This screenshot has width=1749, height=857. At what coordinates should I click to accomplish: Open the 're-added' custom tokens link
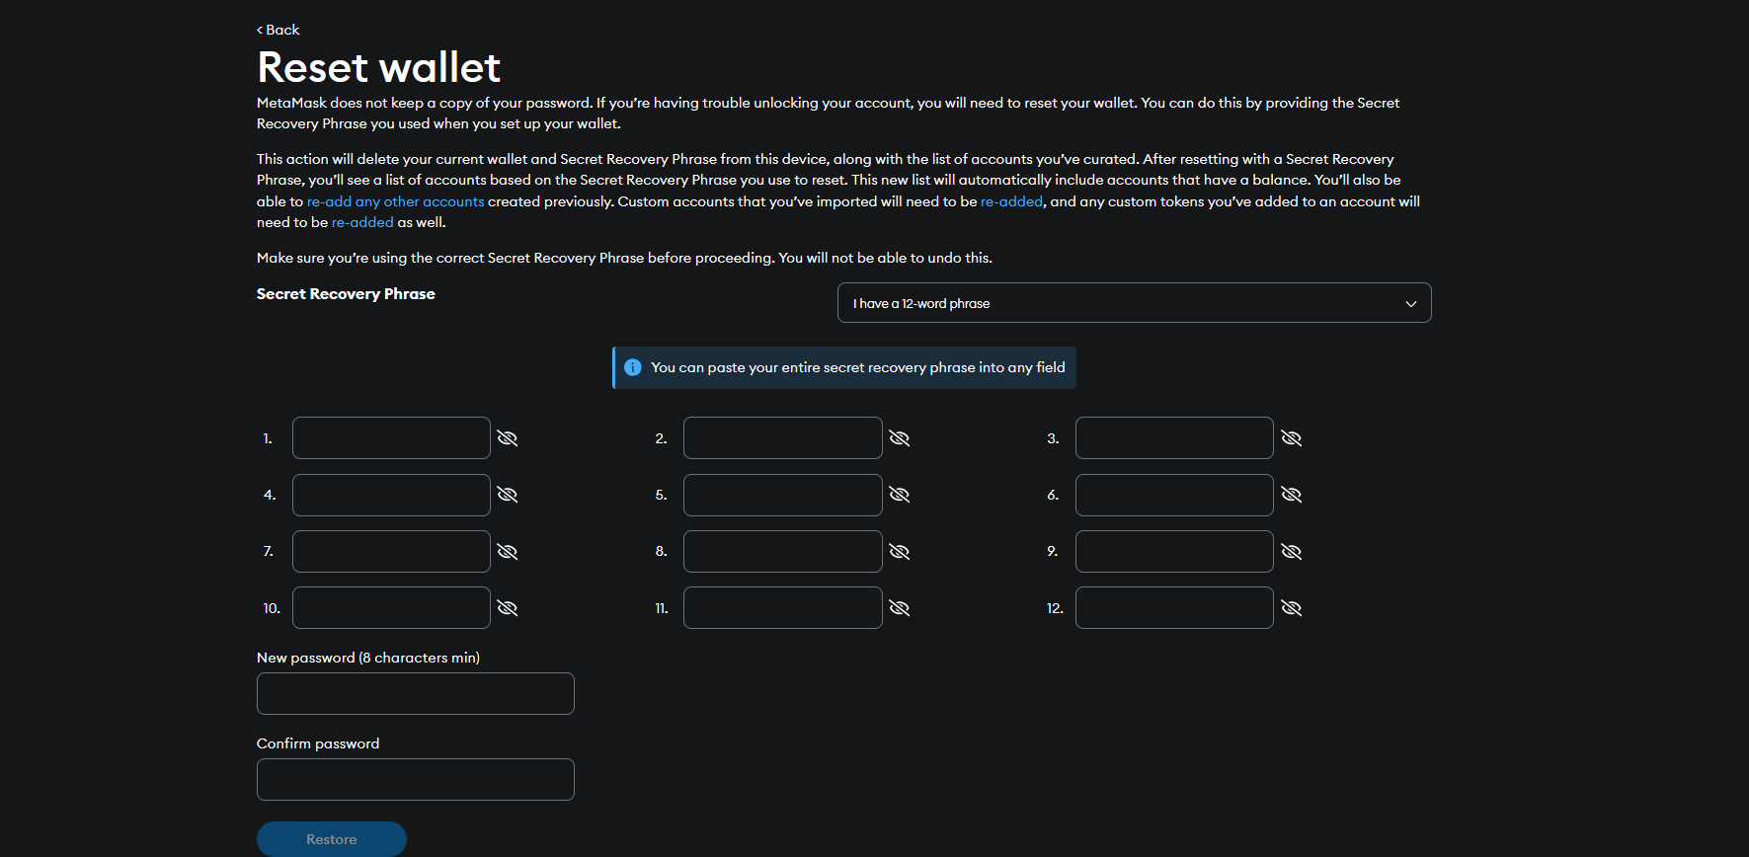pos(362,223)
